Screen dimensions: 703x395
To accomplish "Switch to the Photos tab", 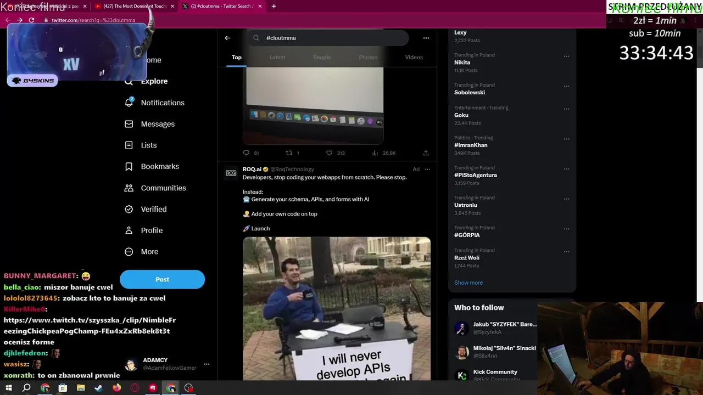I will (x=368, y=57).
